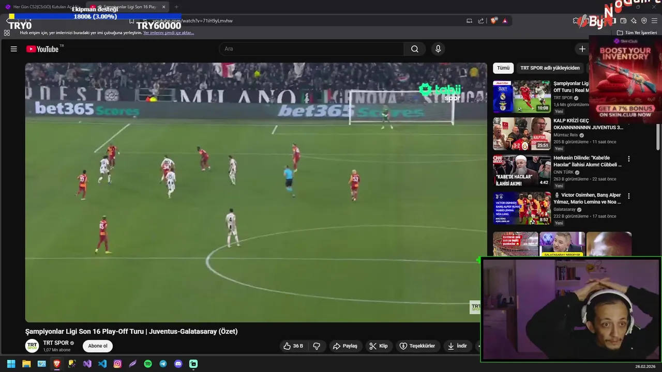Click the cast/screen icon in the address bar
The image size is (662, 372).
pos(469,21)
